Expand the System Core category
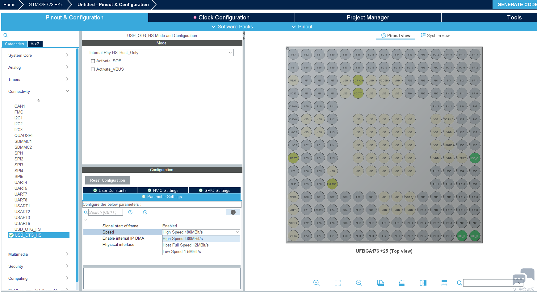The height and width of the screenshot is (294, 537). point(39,55)
